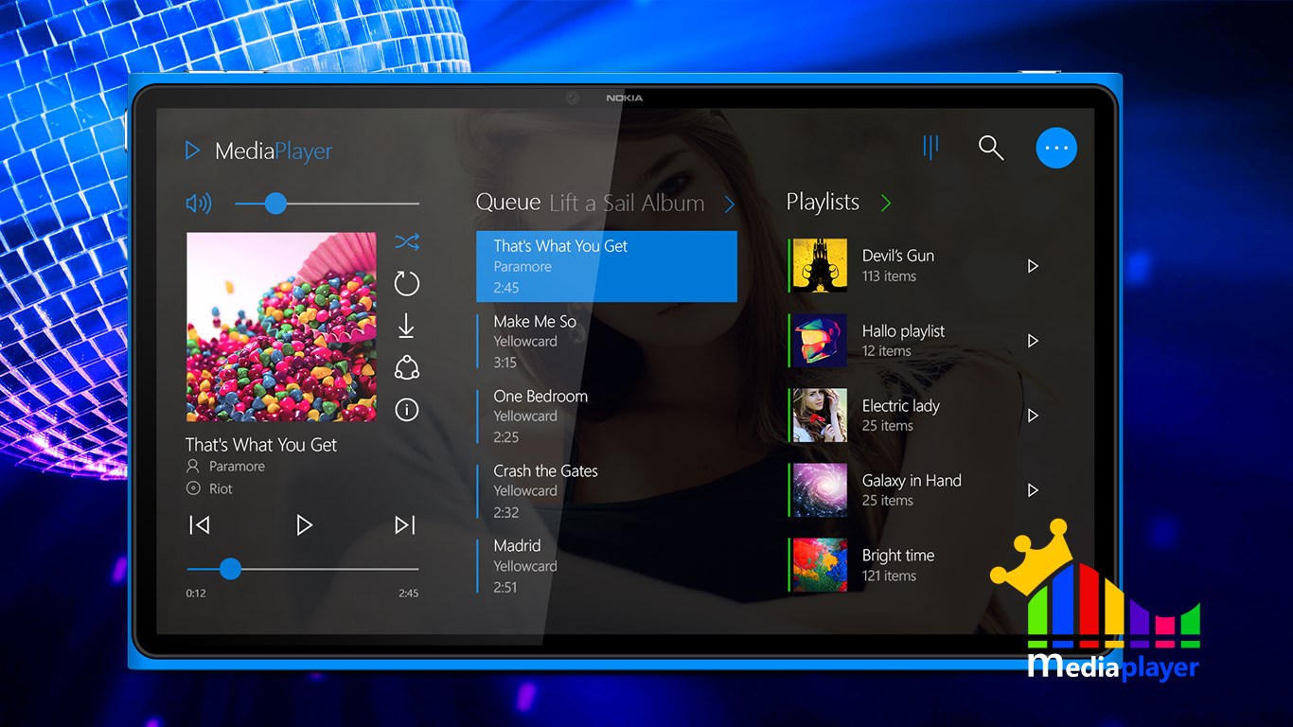This screenshot has height=727, width=1293.
Task: Click the MediaPlayer play logo icon
Action: pyautogui.click(x=193, y=151)
